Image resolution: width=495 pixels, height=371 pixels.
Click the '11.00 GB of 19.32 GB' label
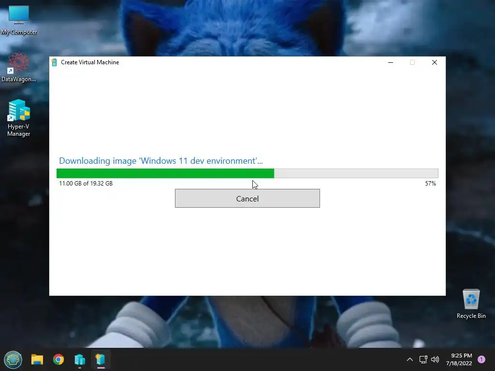[86, 183]
